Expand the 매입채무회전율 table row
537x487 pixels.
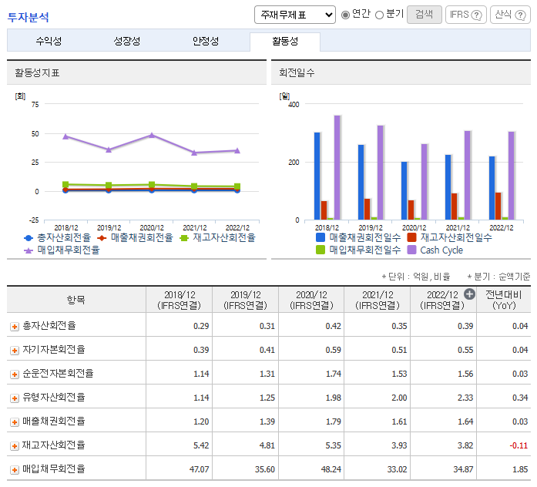(x=15, y=470)
